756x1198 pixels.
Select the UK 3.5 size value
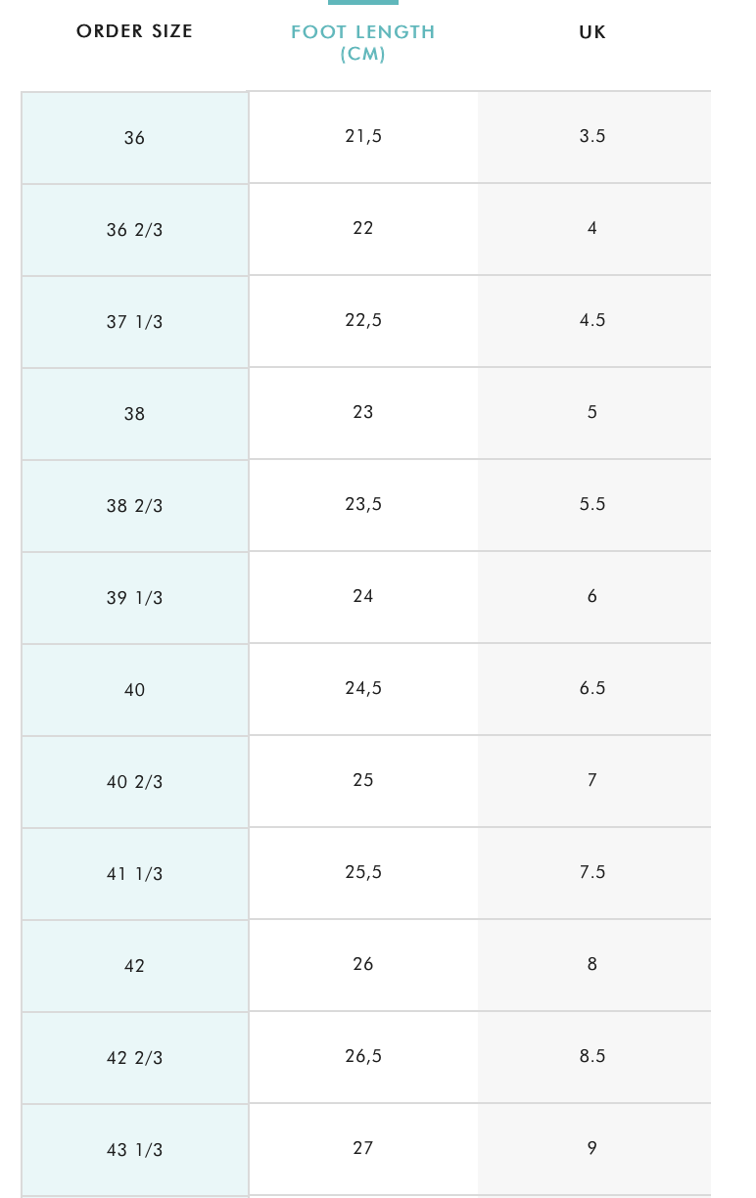click(x=592, y=136)
